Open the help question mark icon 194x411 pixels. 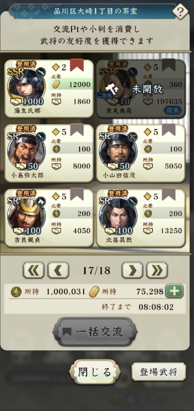[180, 12]
